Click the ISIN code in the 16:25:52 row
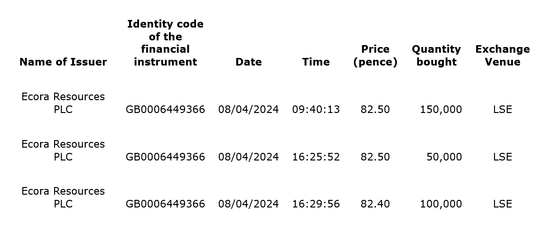This screenshot has height=226, width=551. click(165, 157)
